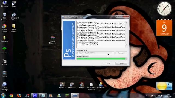Select the BALIK BOTU AYARLARI file
This screenshot has height=98, width=175.
pyautogui.click(x=91, y=87)
